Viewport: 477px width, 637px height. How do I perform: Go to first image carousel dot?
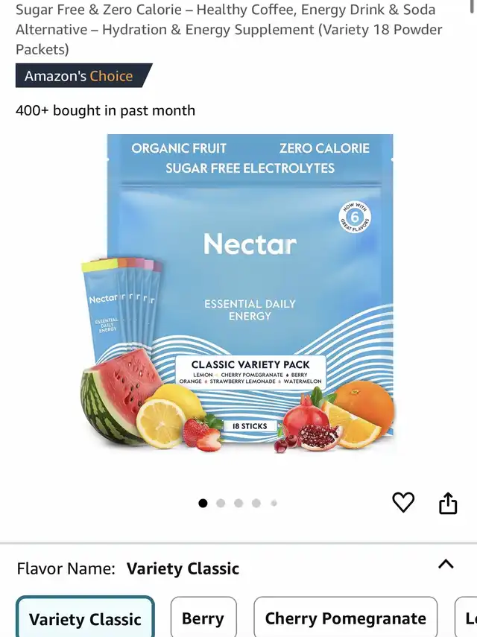click(203, 504)
